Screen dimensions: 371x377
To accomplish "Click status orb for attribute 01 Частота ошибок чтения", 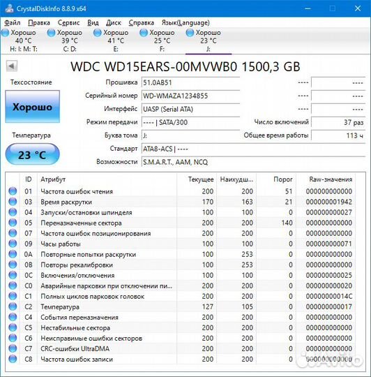I will (x=13, y=191).
